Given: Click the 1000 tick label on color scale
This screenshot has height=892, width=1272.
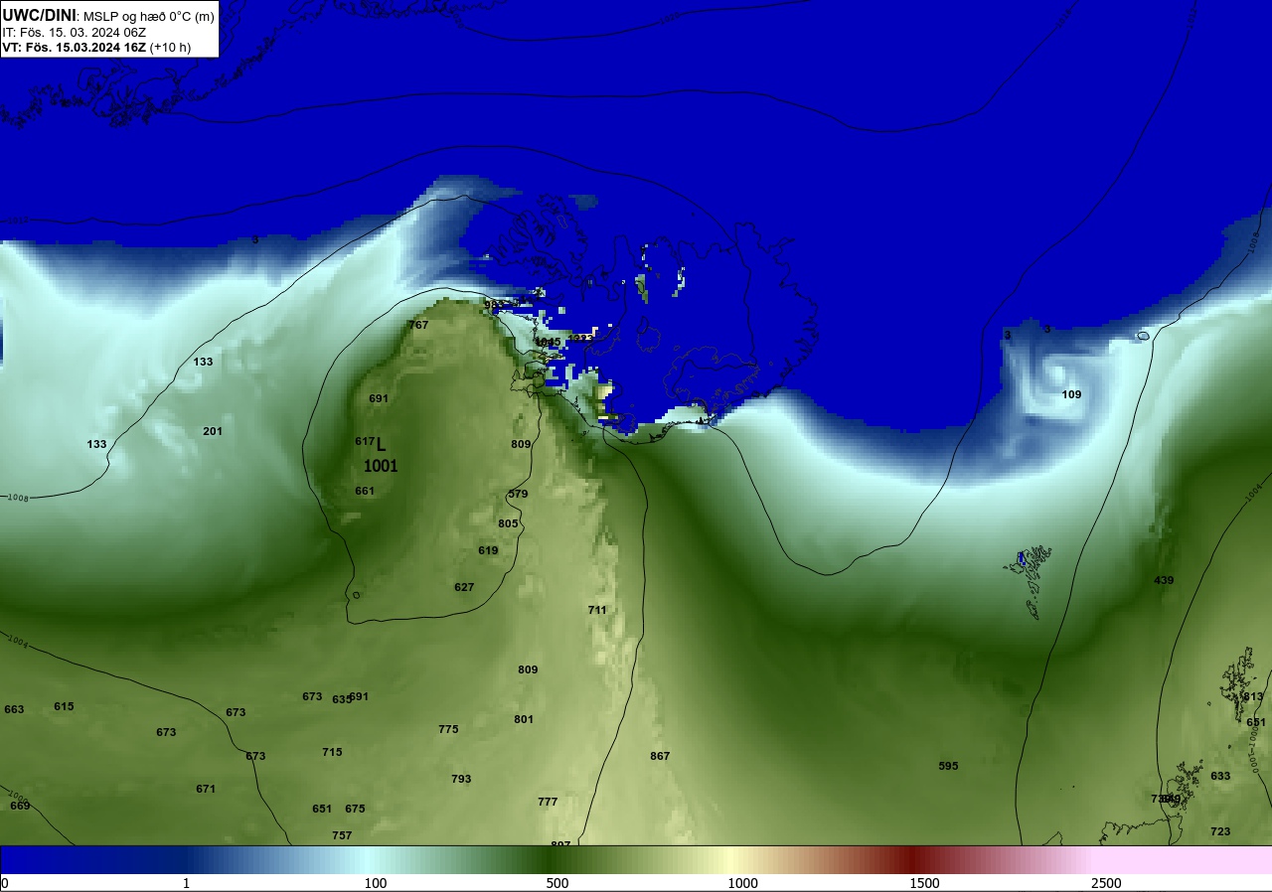Looking at the screenshot, I should click(742, 883).
